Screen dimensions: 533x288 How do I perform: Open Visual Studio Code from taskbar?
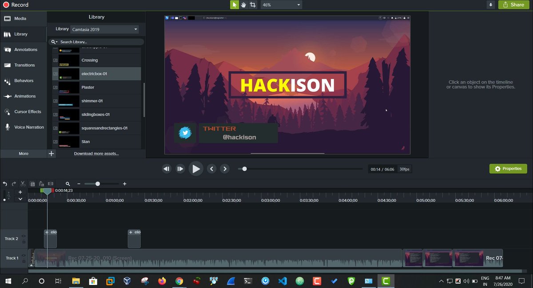point(282,281)
